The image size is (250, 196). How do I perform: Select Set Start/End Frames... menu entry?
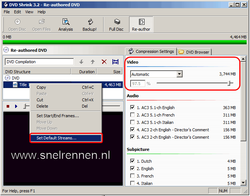[x=66, y=116]
